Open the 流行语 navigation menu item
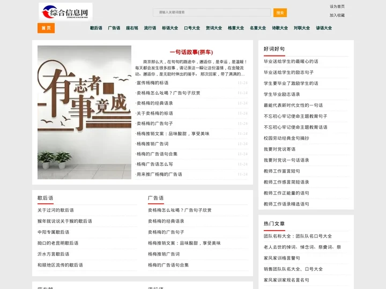 (x=150, y=28)
